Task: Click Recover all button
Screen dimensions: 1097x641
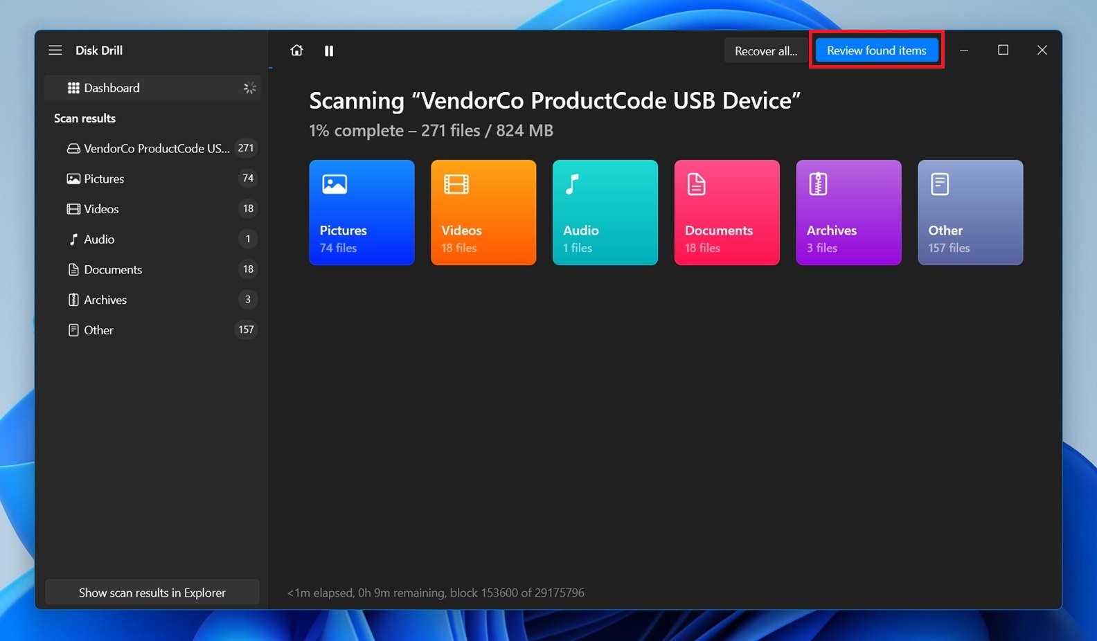Action: click(766, 51)
